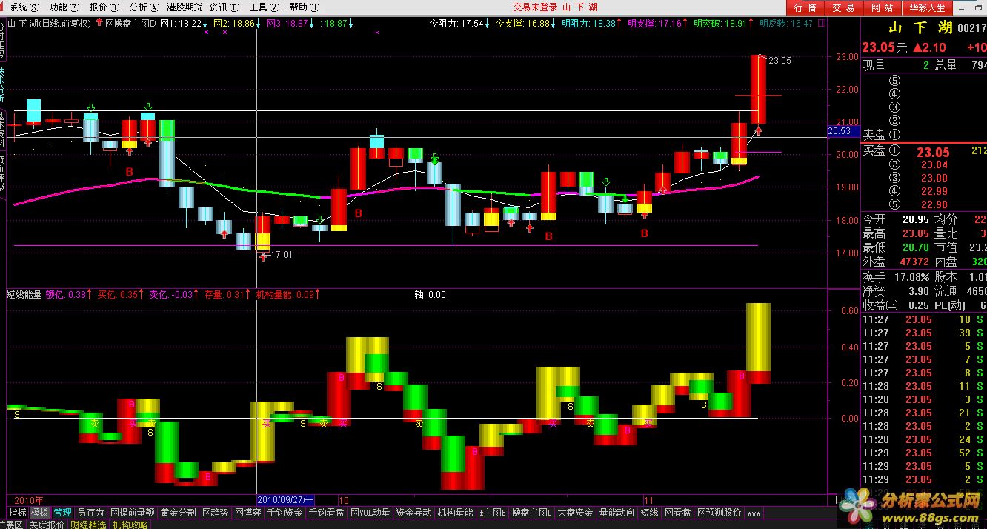Click the 短线能量 sub-chart label

pyautogui.click(x=24, y=294)
